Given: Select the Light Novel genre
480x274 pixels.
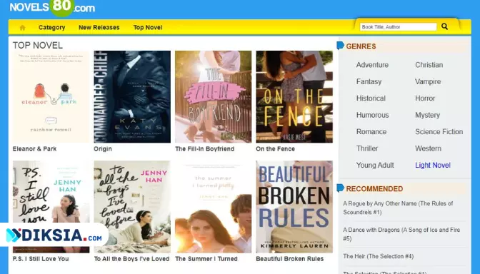Looking at the screenshot, I should pyautogui.click(x=433, y=165).
